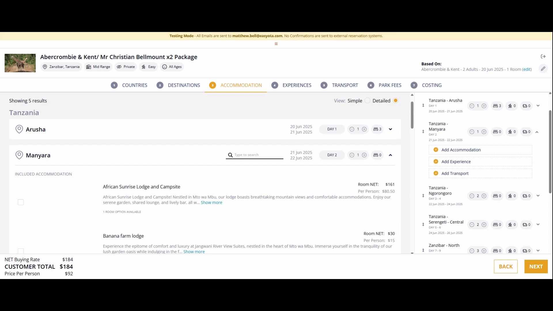Image resolution: width=553 pixels, height=311 pixels.
Task: Click Add Transport under Manyara
Action: point(480,173)
